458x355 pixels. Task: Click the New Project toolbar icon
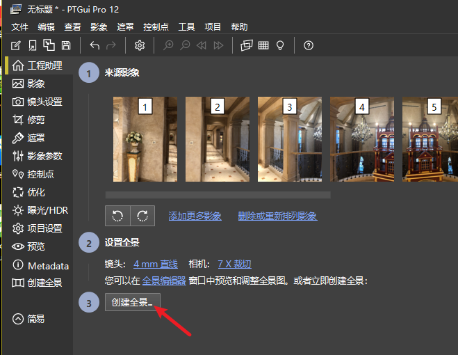(x=16, y=45)
